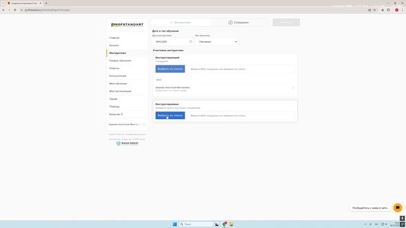Viewport: 406px width, 228px height.
Task: Close the current browser tab
Action: click(x=41, y=3)
